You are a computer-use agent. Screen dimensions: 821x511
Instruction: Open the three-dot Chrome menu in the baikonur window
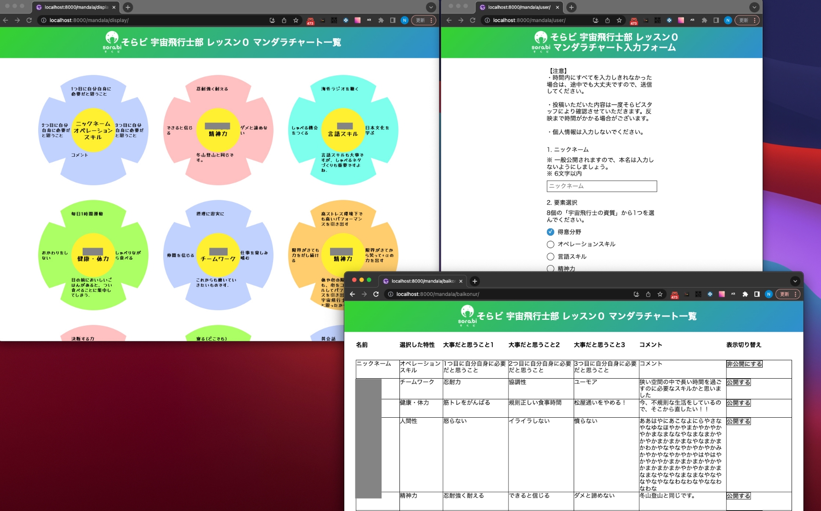(x=795, y=294)
